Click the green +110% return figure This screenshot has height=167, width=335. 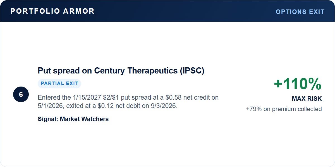(x=298, y=84)
